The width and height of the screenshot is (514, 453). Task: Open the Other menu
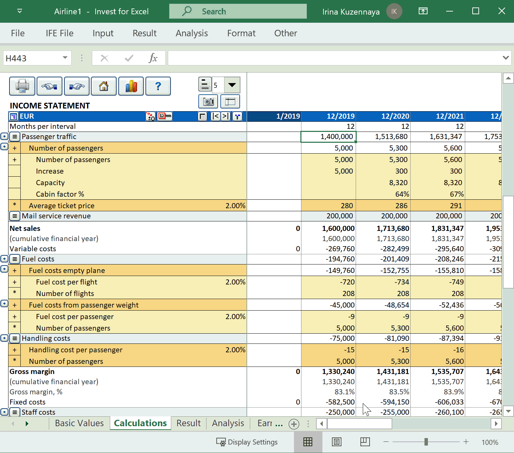point(286,33)
